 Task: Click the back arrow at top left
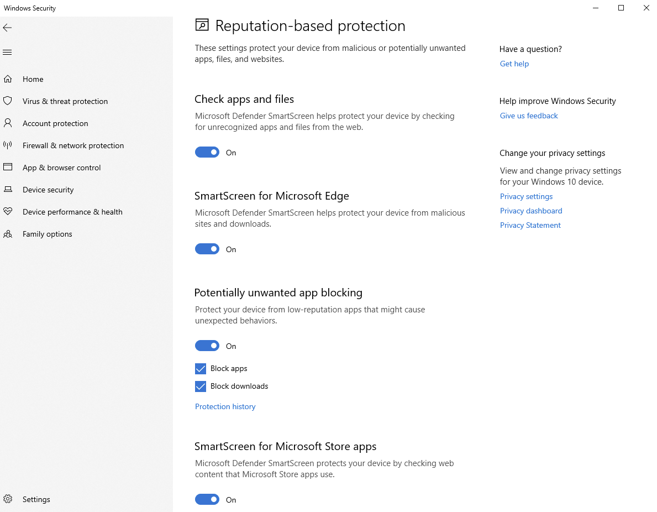click(7, 27)
